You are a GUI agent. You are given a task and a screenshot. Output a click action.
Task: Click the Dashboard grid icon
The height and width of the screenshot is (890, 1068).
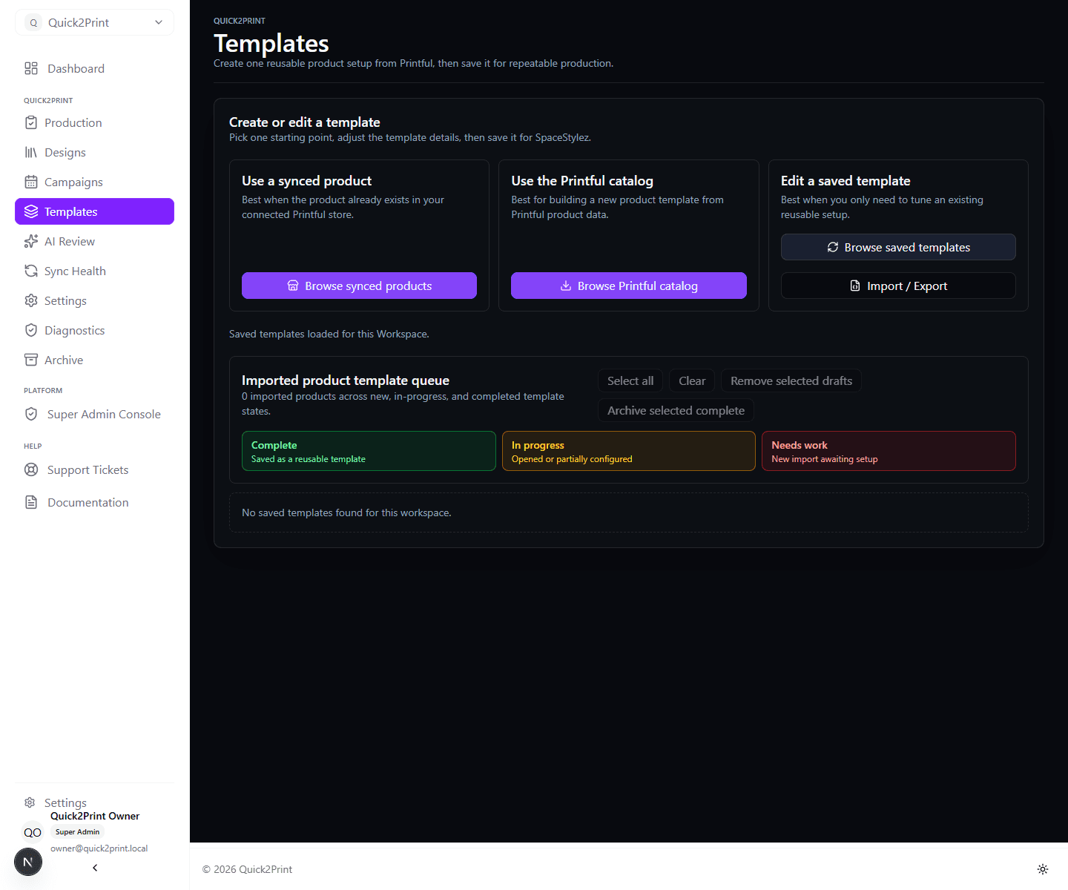[x=31, y=68]
